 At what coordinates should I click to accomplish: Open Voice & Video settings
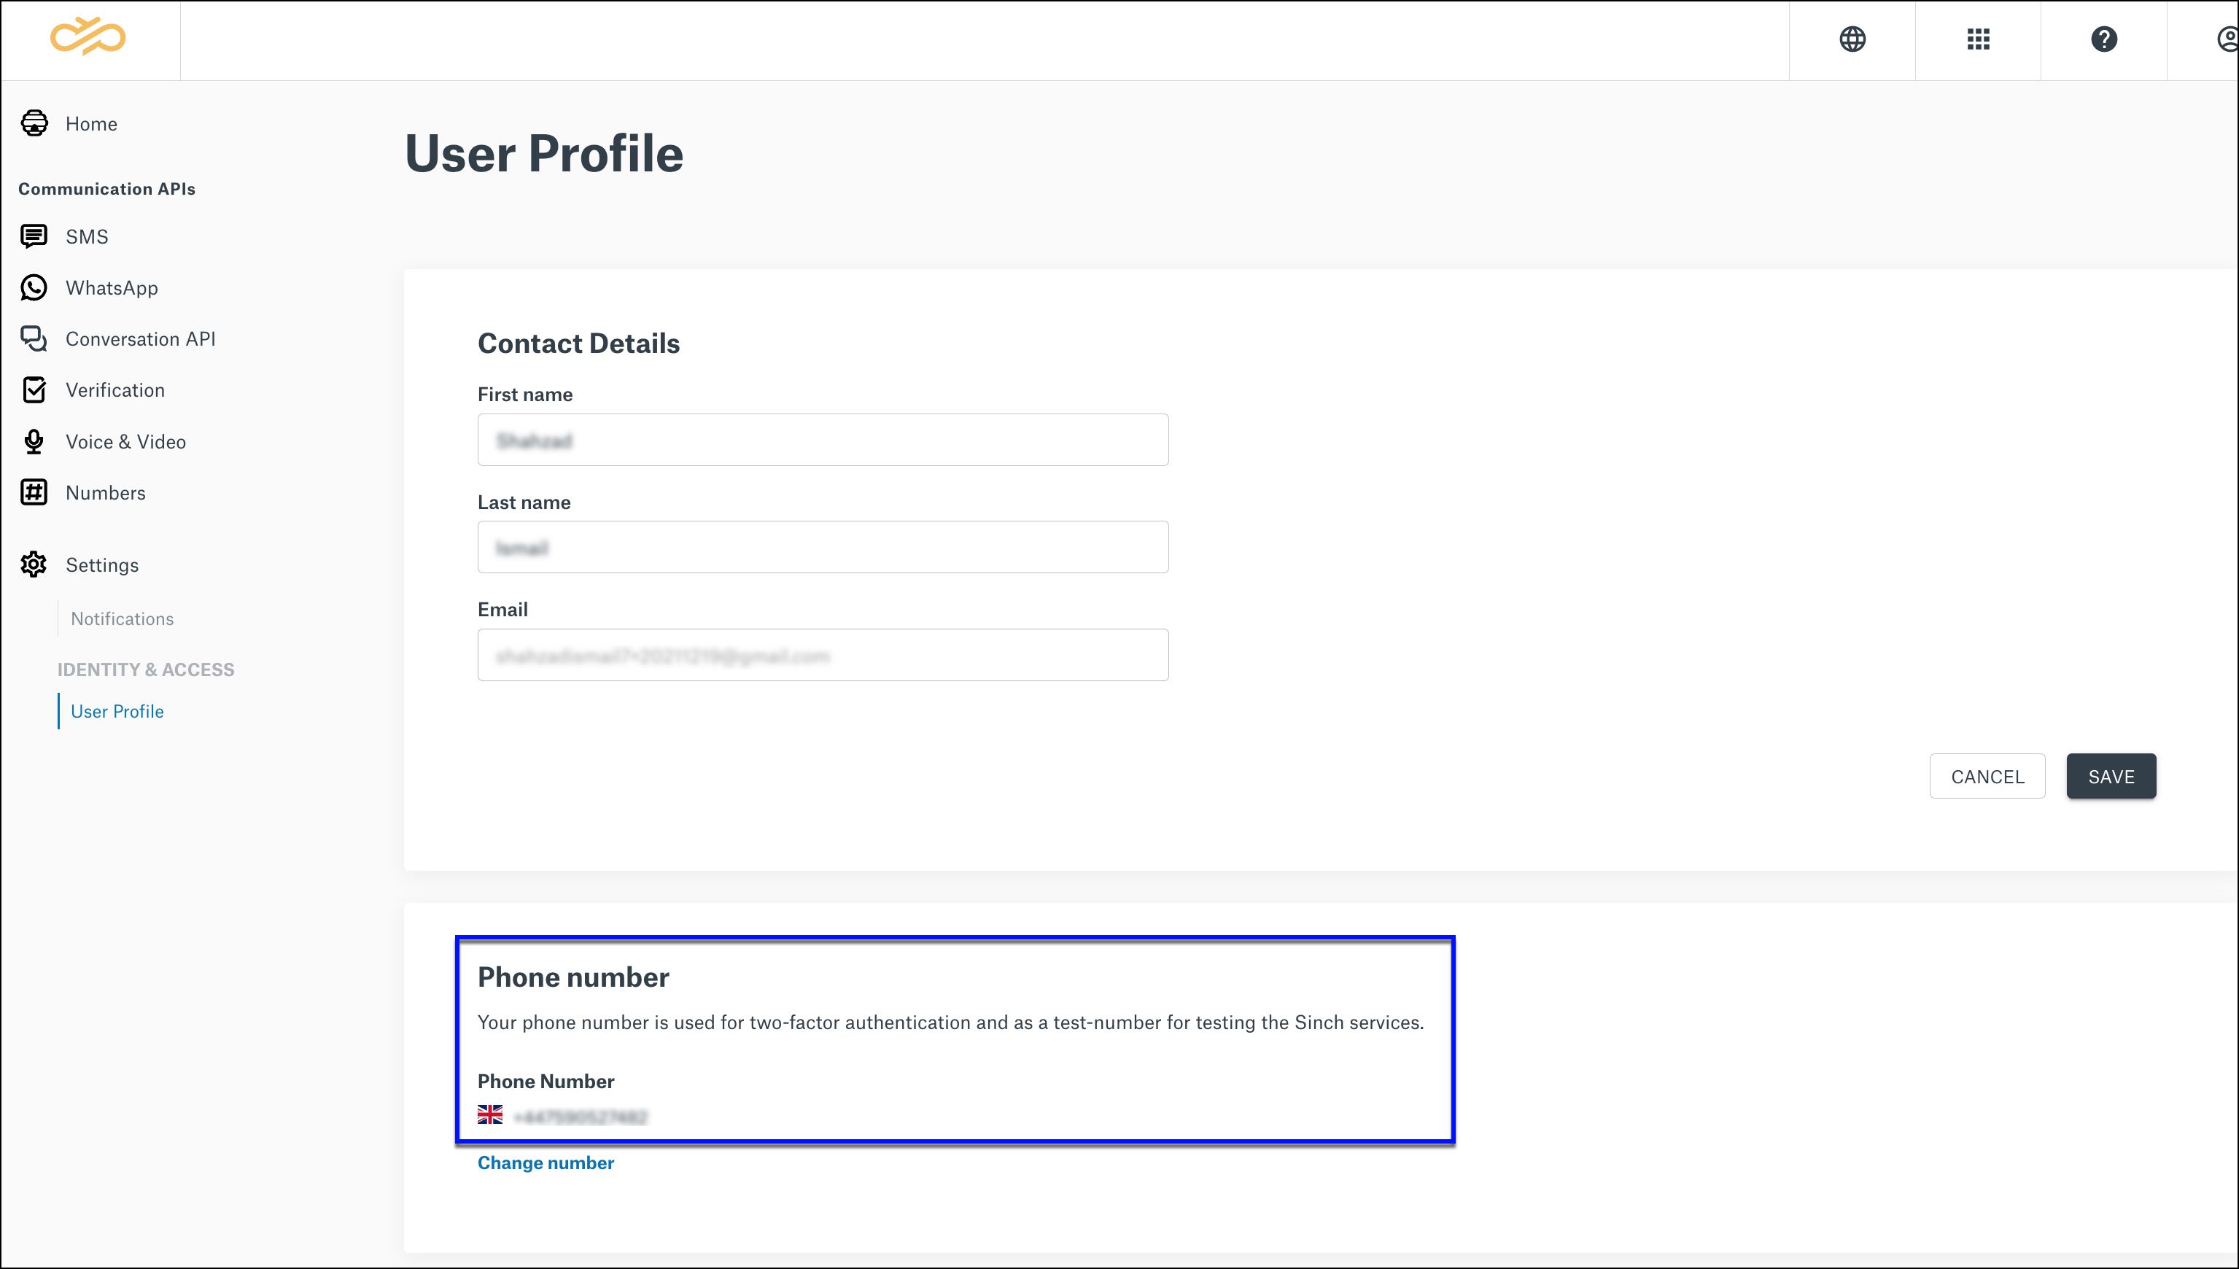coord(123,441)
